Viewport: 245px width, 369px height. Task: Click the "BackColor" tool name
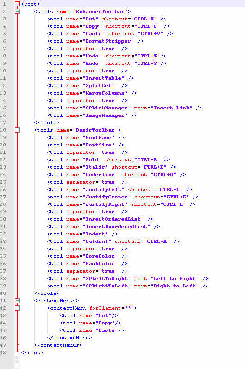[x=100, y=263]
